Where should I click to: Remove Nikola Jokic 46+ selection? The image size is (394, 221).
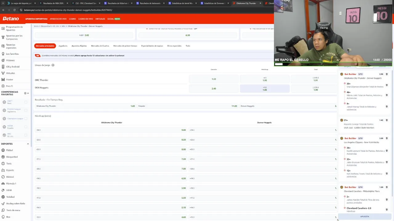(387, 95)
